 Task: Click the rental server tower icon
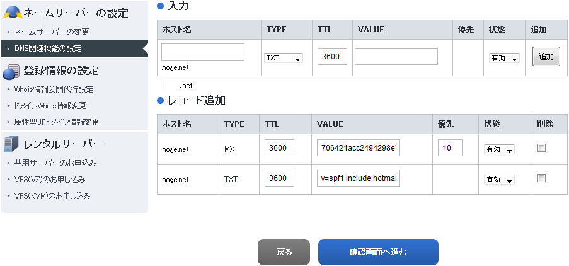[x=11, y=144]
